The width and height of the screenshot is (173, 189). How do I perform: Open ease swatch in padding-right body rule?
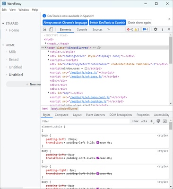pyautogui.click(x=97, y=173)
